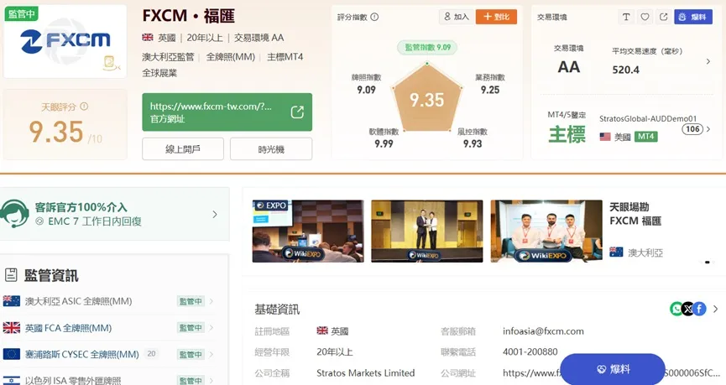Click the Australia flag in the ASIC row
This screenshot has width=726, height=385.
click(x=12, y=301)
